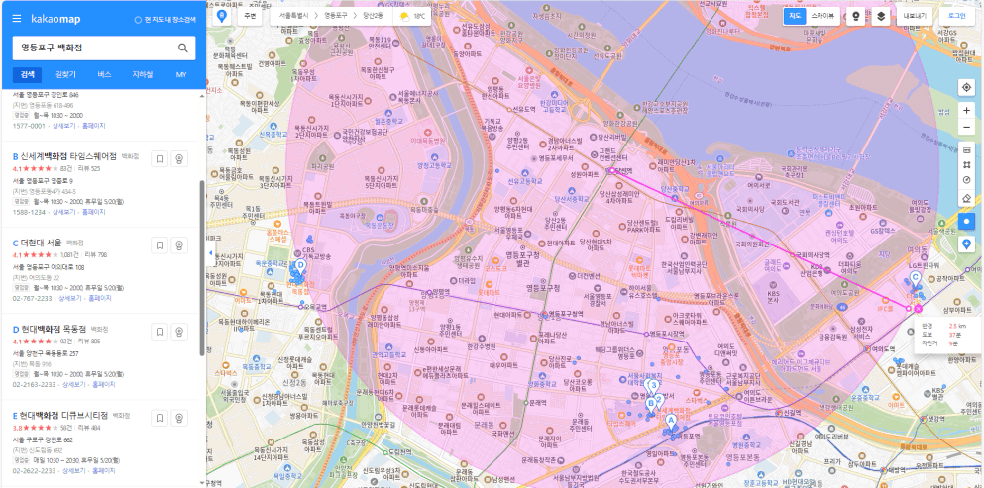Switch to 스카이뷰 satellite view
The width and height of the screenshot is (984, 488).
point(822,16)
